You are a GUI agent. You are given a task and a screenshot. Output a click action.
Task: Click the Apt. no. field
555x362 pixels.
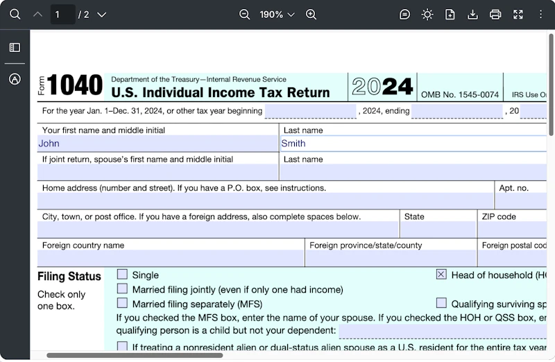[521, 201]
